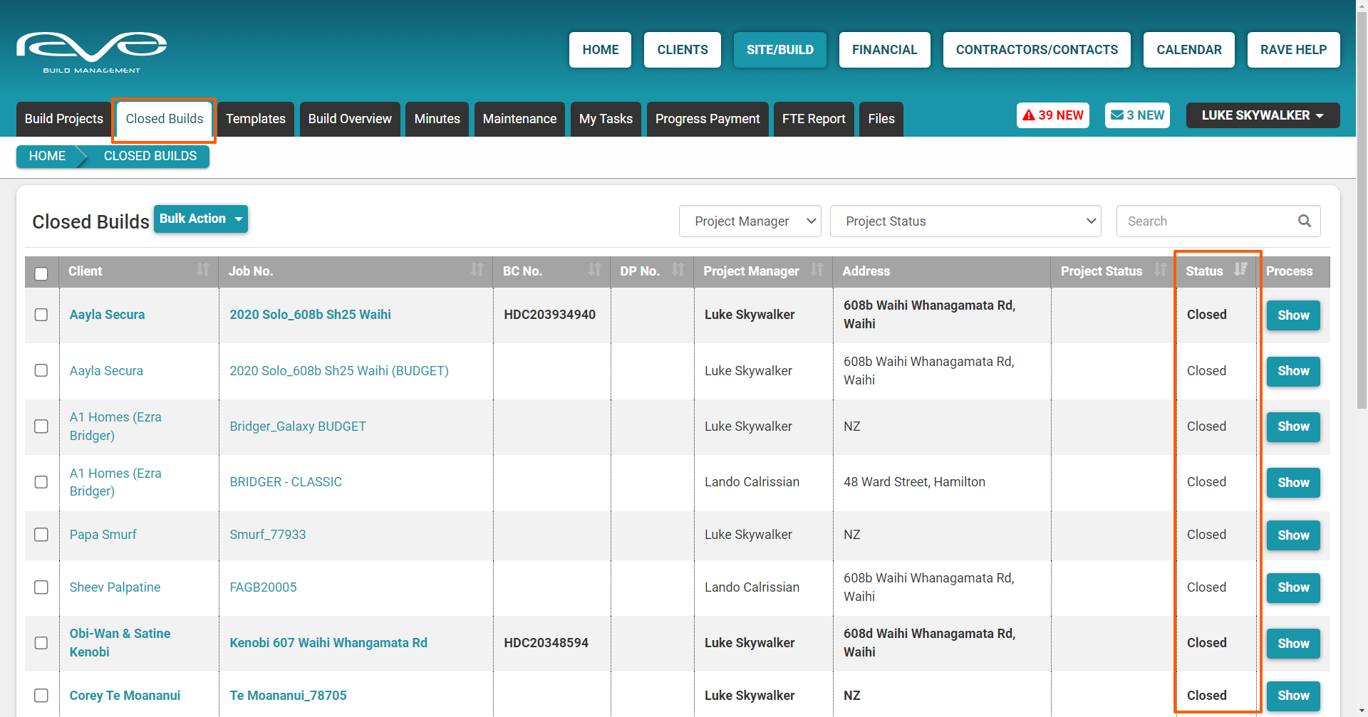
Task: Check the box for Papa Smurf row
Action: tap(41, 535)
